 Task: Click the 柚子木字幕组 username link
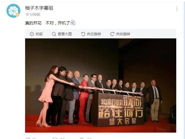[39, 8]
